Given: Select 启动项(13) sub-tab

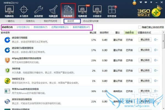Looking at the screenshot, I should point(7,27).
